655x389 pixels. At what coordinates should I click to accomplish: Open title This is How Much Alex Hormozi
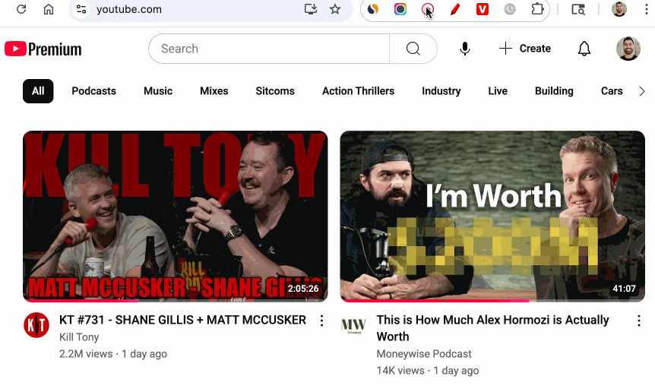click(493, 328)
